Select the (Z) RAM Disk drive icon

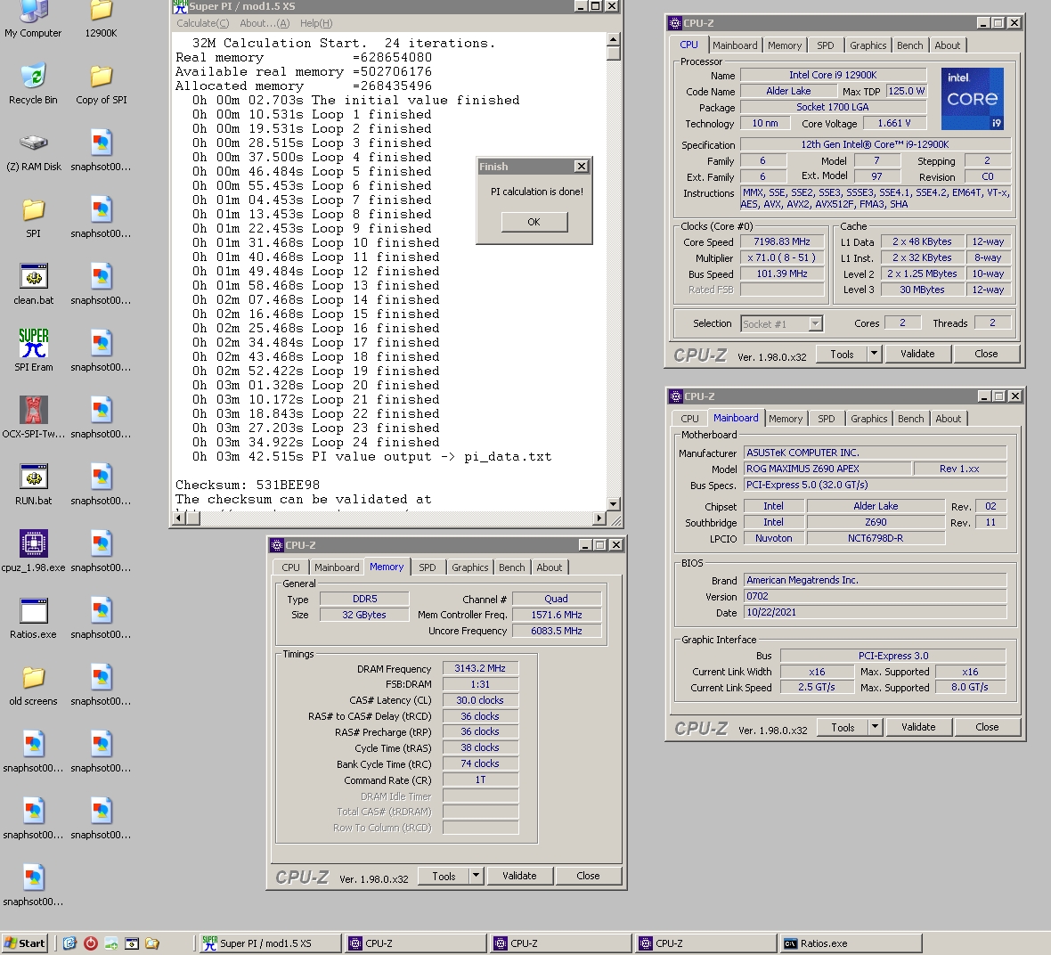point(33,143)
